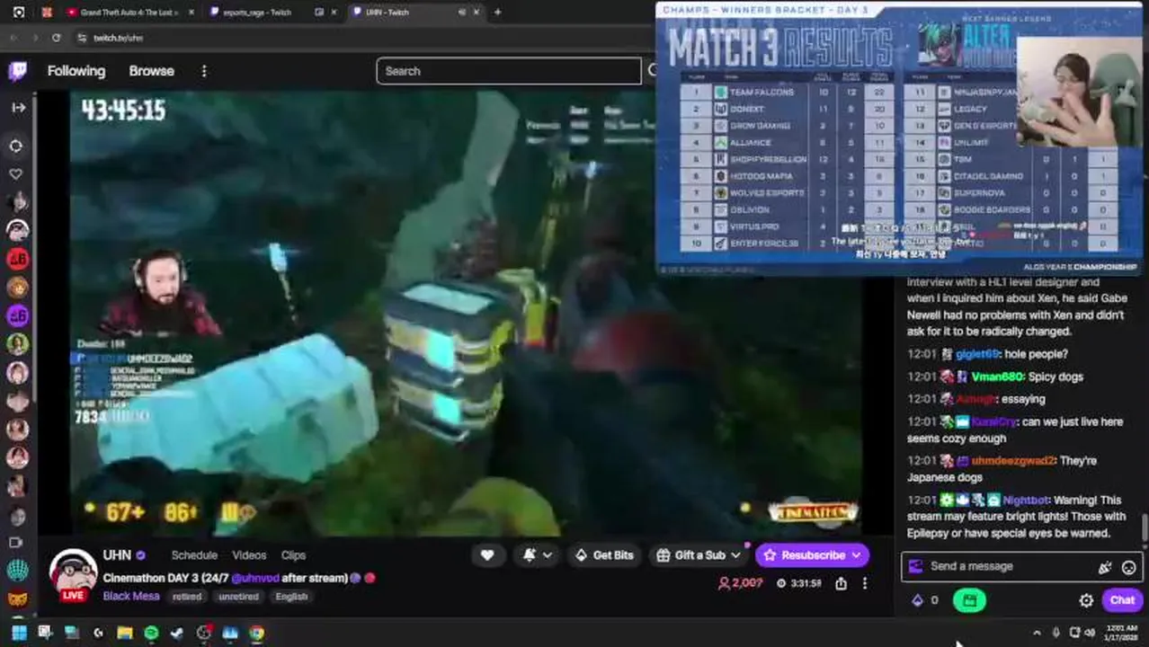Image resolution: width=1149 pixels, height=647 pixels.
Task: Click the site information icon beside the URL
Action: click(x=82, y=38)
